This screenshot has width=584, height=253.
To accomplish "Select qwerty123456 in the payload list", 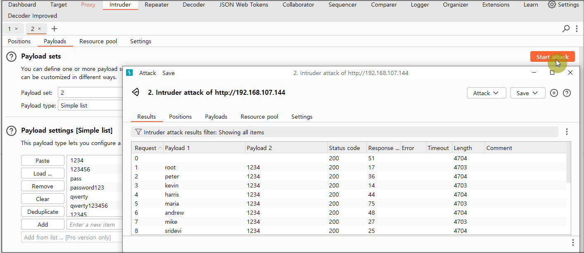I will coord(89,206).
